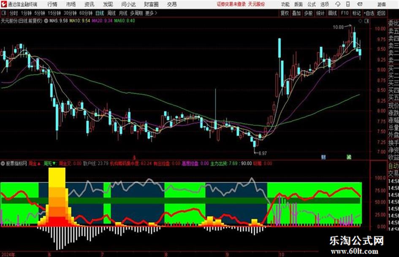Image resolution: width=399 pixels, height=257 pixels.
Task: Open the 发现 menu
Action: tap(108, 4)
